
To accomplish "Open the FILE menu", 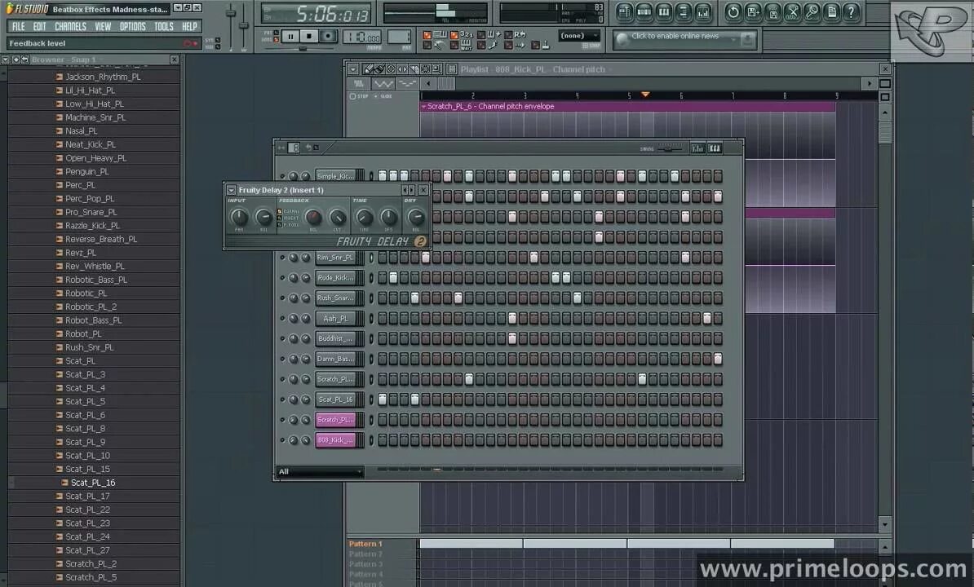I will (19, 27).
